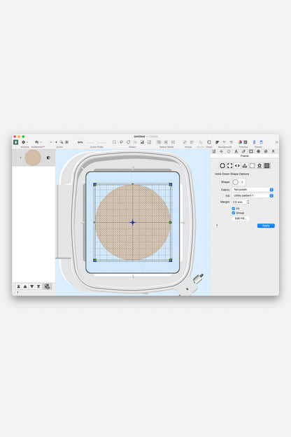Click the Hoop icon in the toolbar
Viewport: 291px width, 437px height.
coord(209,142)
